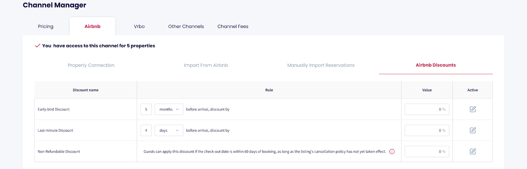Open Import From Airbnb sub-tab
The image size is (527, 169).
[x=206, y=65]
